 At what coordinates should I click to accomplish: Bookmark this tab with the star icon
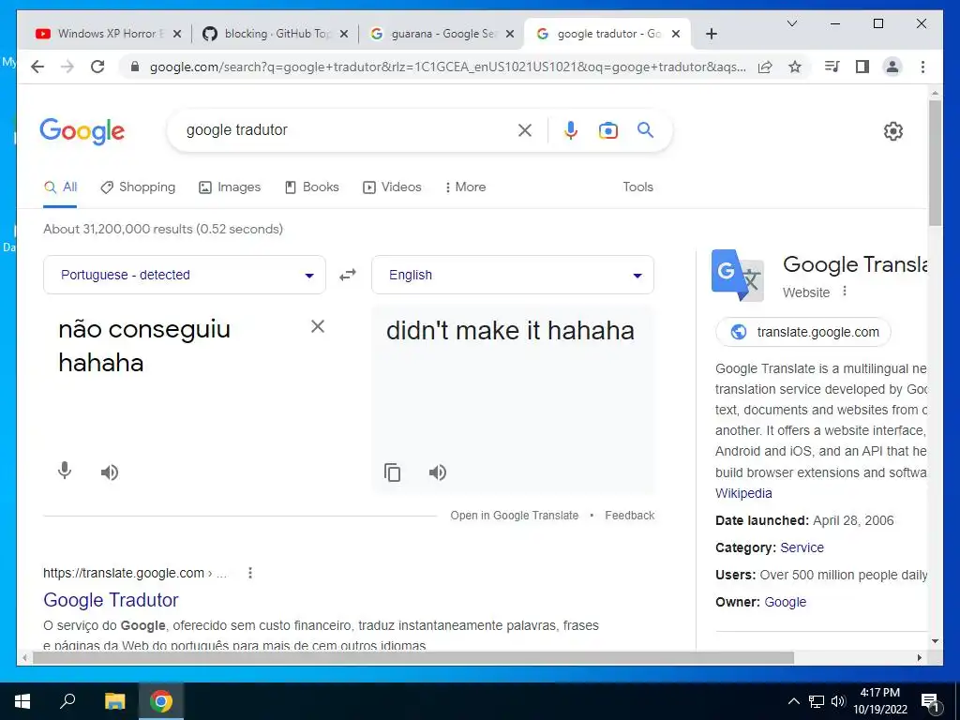pos(795,67)
